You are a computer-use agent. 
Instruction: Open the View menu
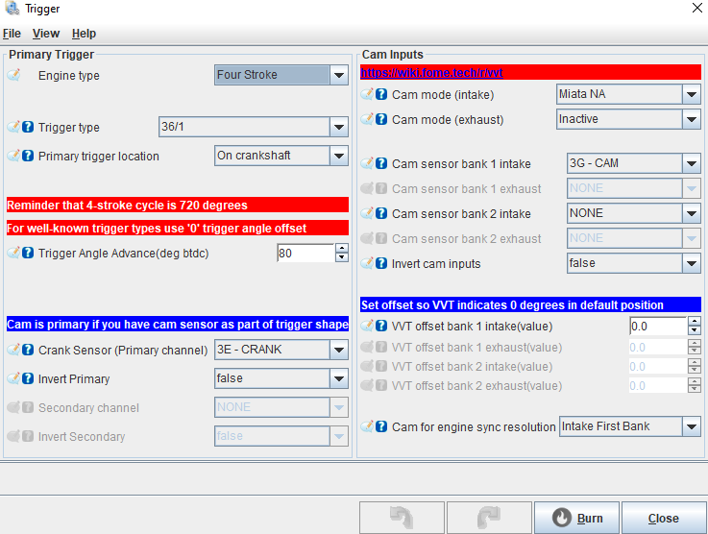point(45,34)
